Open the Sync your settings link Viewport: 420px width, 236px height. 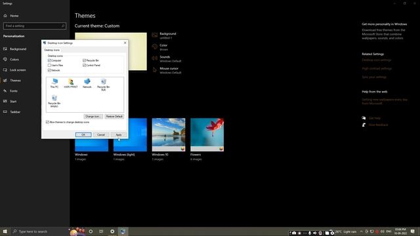(x=374, y=77)
